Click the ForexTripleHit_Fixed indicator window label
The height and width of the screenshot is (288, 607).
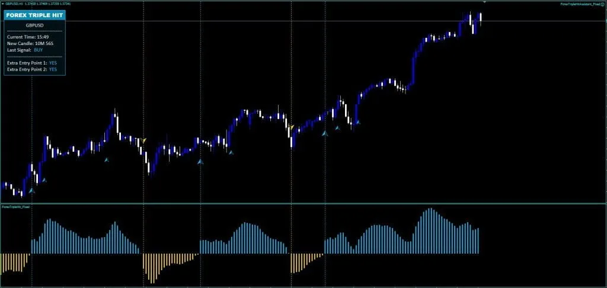tap(16, 207)
